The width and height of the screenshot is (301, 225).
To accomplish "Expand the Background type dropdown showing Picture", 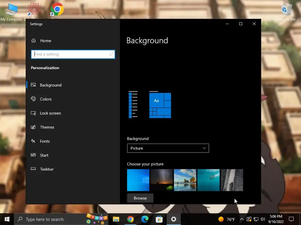I will pos(168,148).
